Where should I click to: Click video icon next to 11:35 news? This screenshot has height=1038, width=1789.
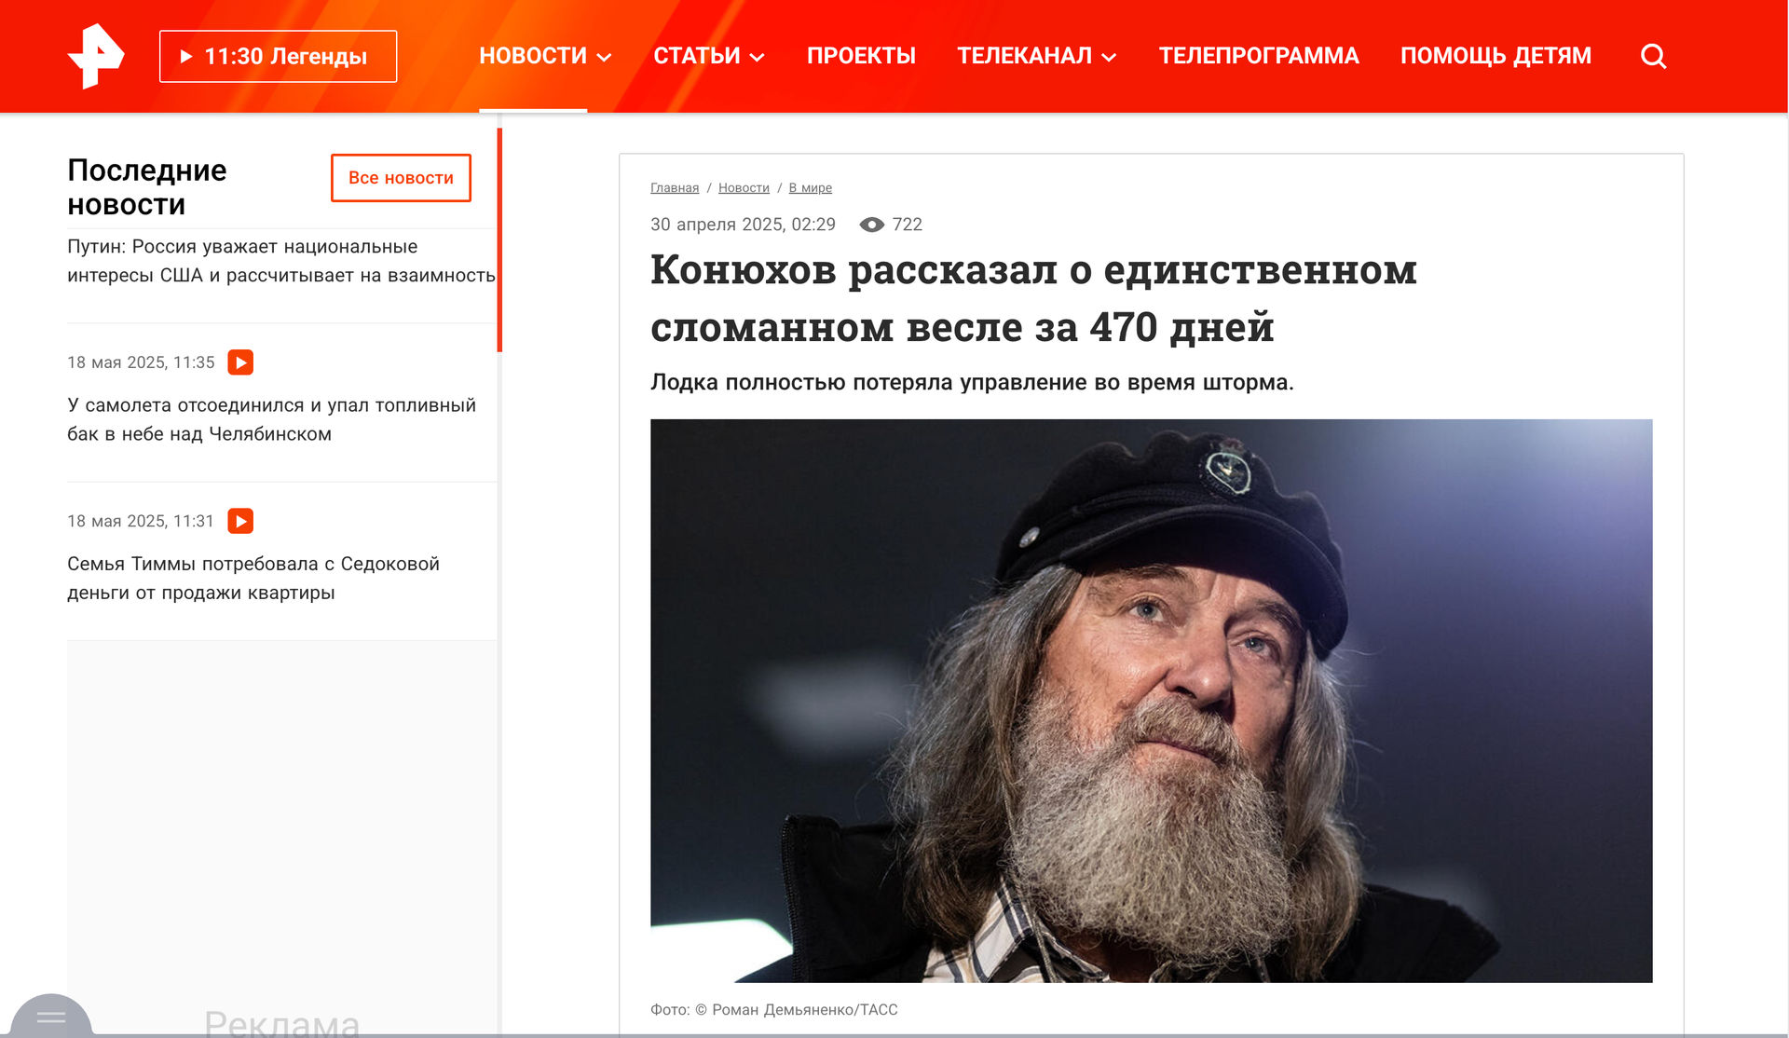[x=240, y=362]
